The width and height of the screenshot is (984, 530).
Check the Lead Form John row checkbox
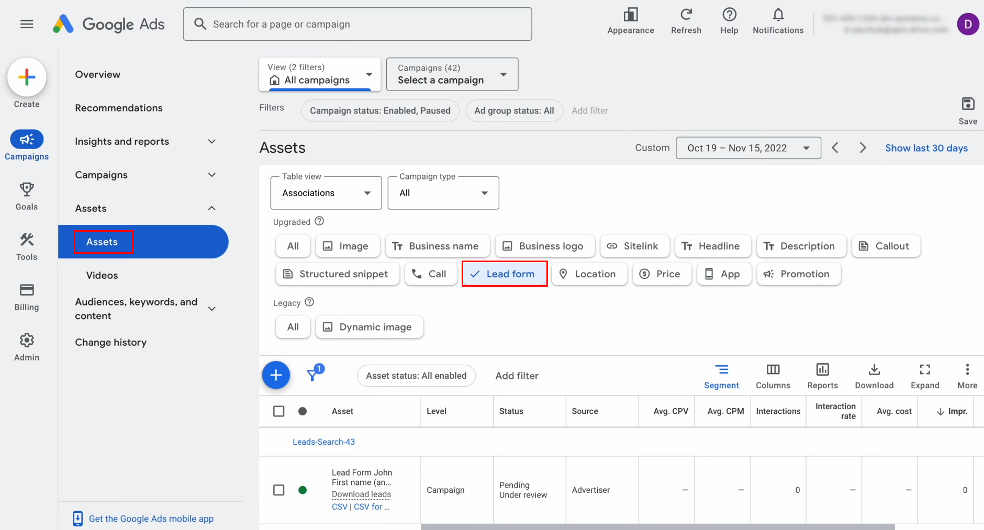pos(278,490)
